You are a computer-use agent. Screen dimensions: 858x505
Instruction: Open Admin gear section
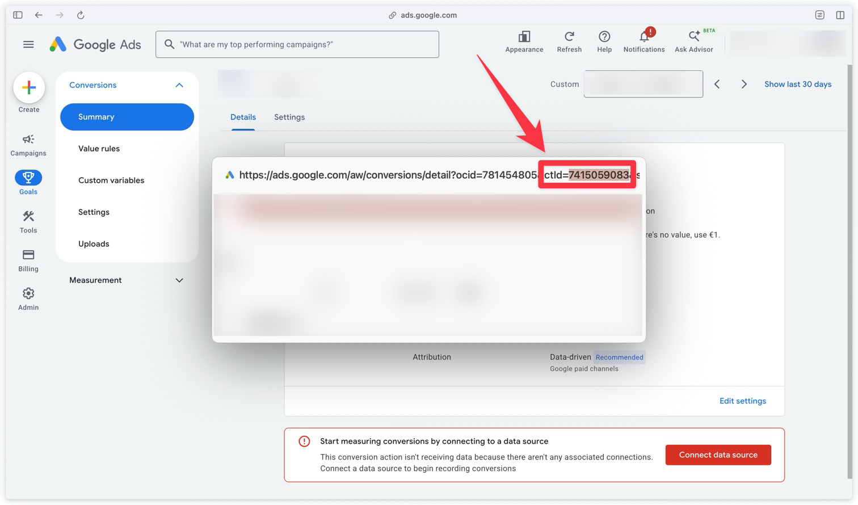click(x=28, y=299)
